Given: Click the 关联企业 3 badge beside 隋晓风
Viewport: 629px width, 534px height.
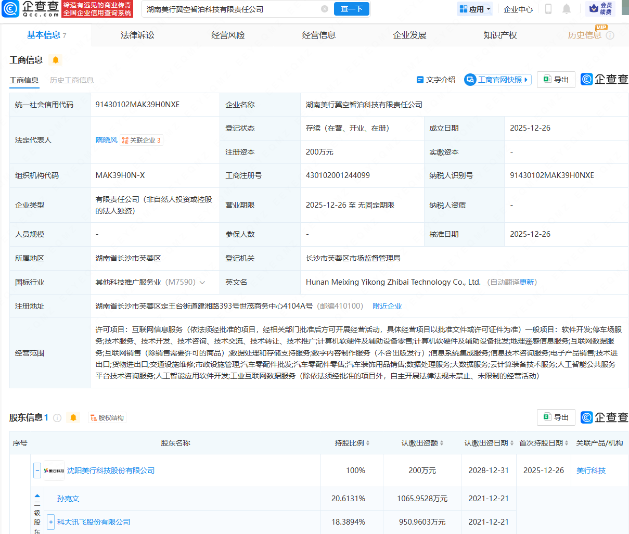Looking at the screenshot, I should (x=142, y=140).
